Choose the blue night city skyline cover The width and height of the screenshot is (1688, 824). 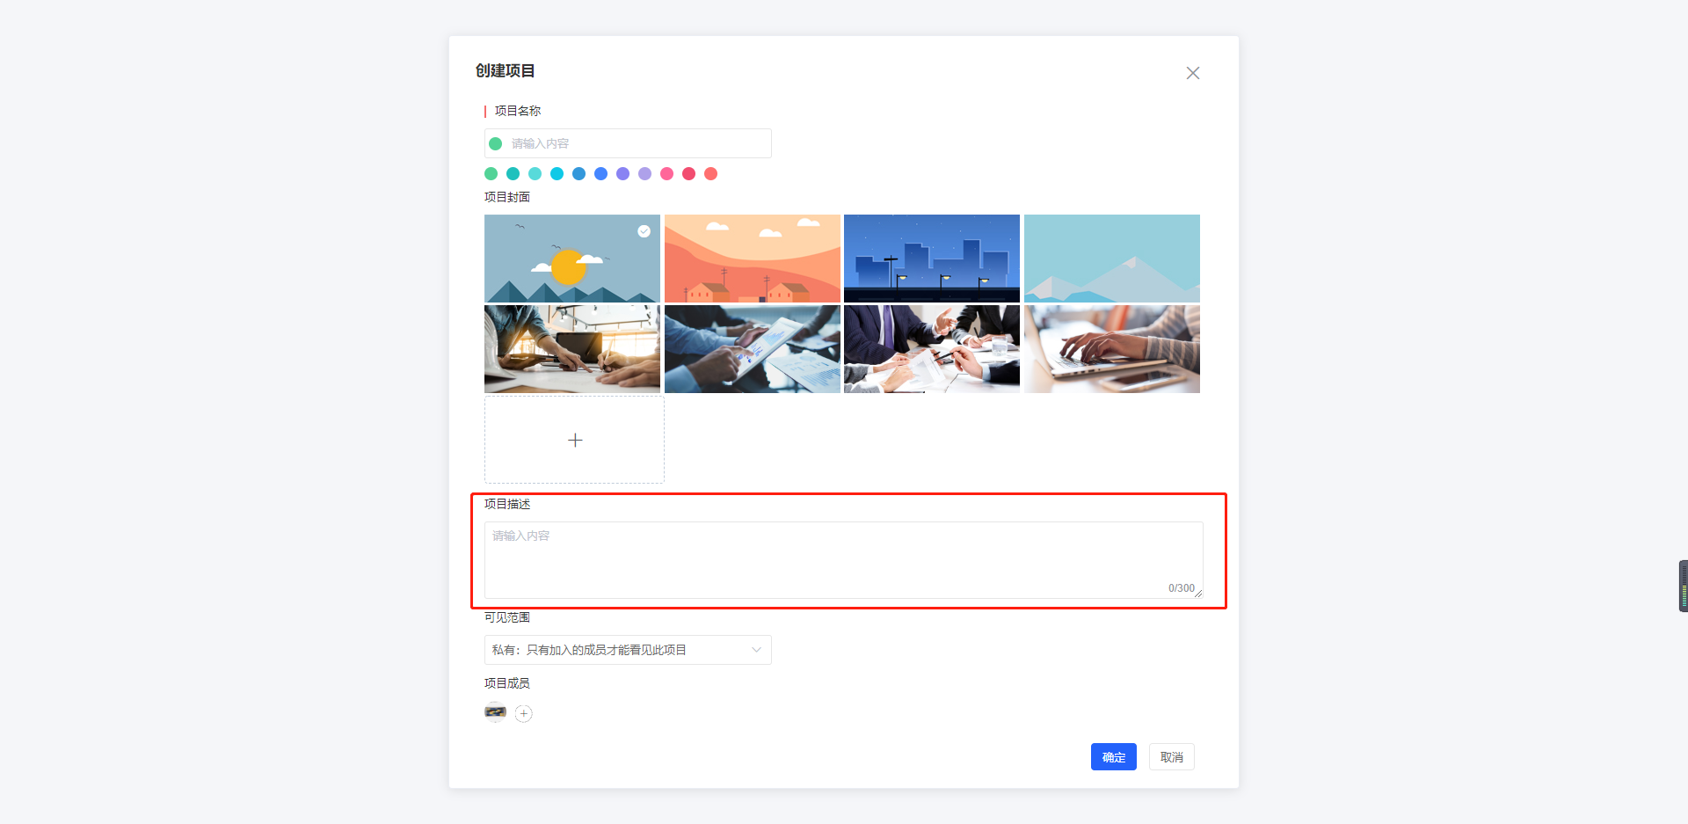(932, 259)
